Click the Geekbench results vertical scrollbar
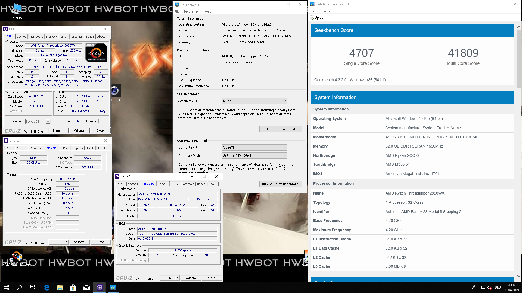The image size is (522, 293). click(x=519, y=60)
